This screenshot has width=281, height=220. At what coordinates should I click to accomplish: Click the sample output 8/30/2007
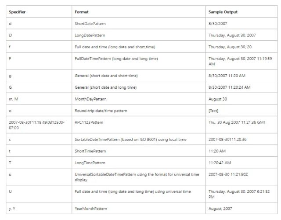(x=219, y=24)
